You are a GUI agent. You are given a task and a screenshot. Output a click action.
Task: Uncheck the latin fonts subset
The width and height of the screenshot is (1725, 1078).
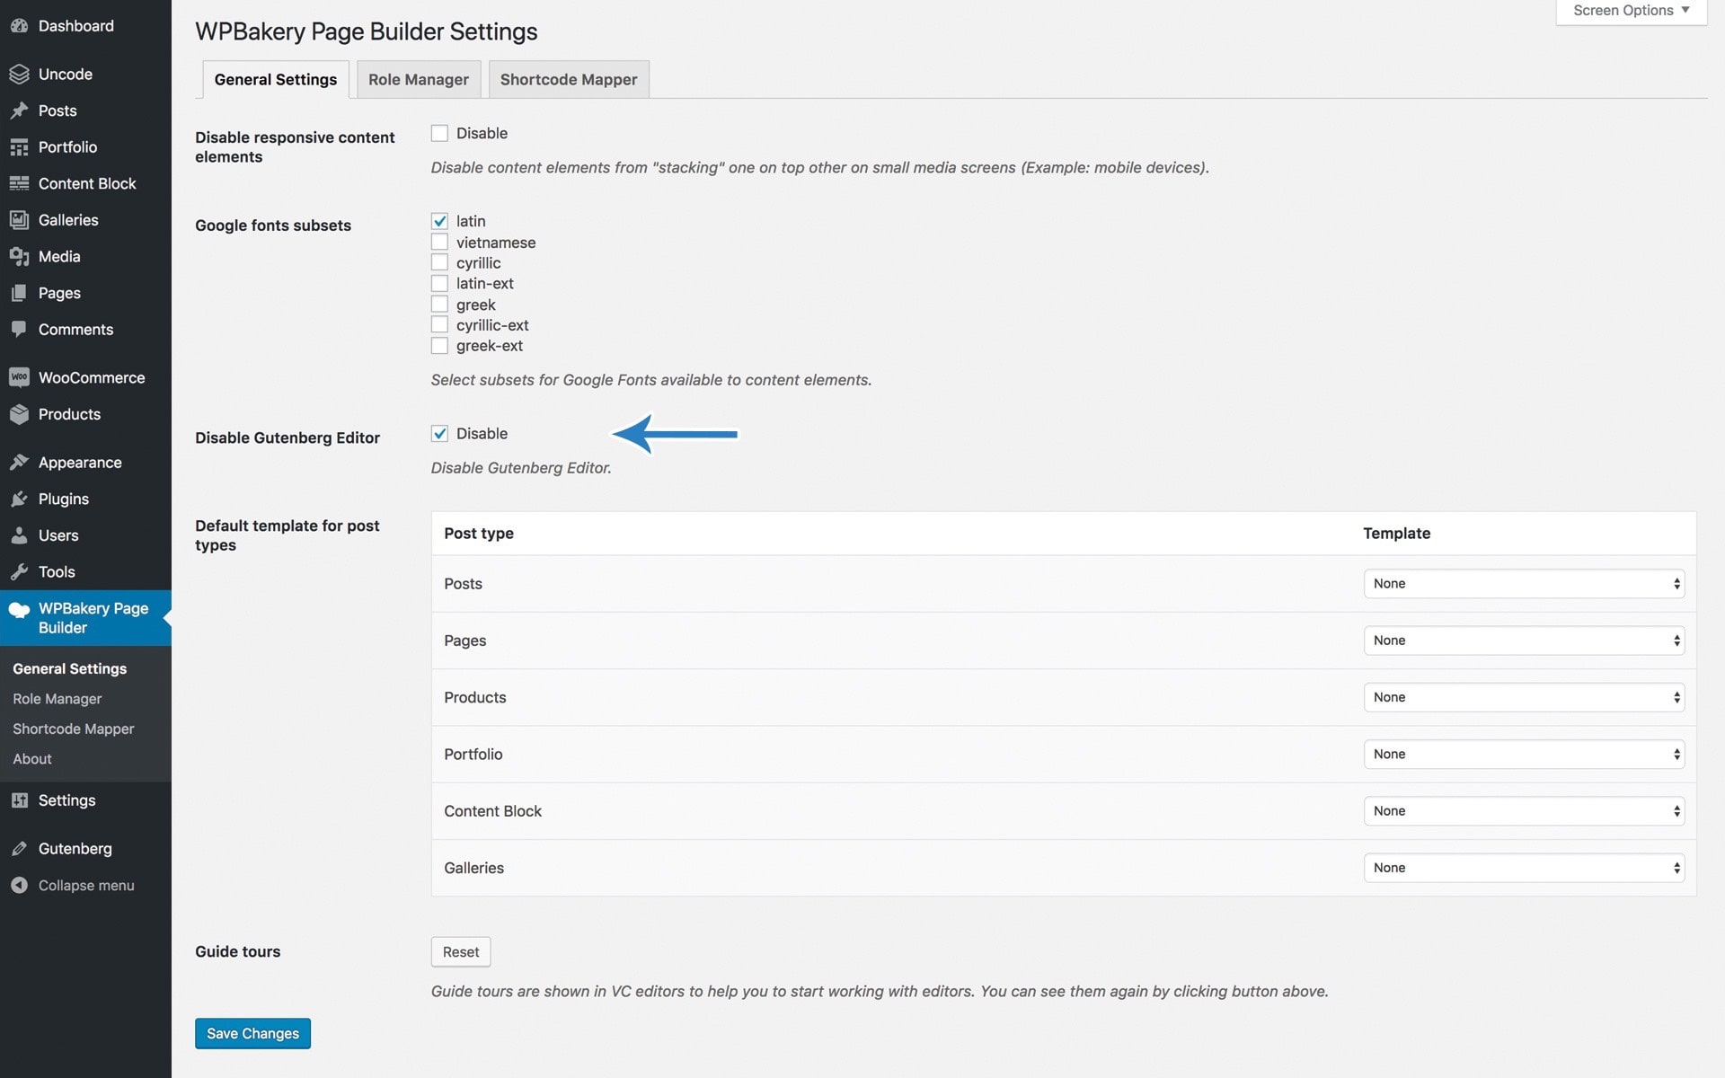coord(439,221)
